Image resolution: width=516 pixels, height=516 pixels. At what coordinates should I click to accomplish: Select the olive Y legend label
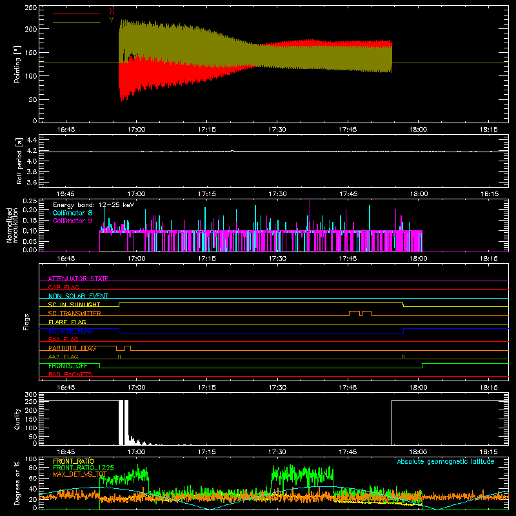112,20
